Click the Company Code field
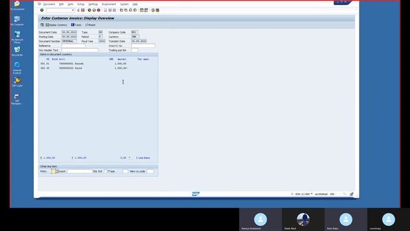Viewport: 410px width, 231px height. [x=135, y=32]
